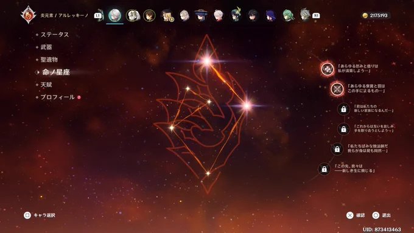Switch to the white-haired character with green headpiece
The height and width of the screenshot is (233, 414).
(133, 15)
